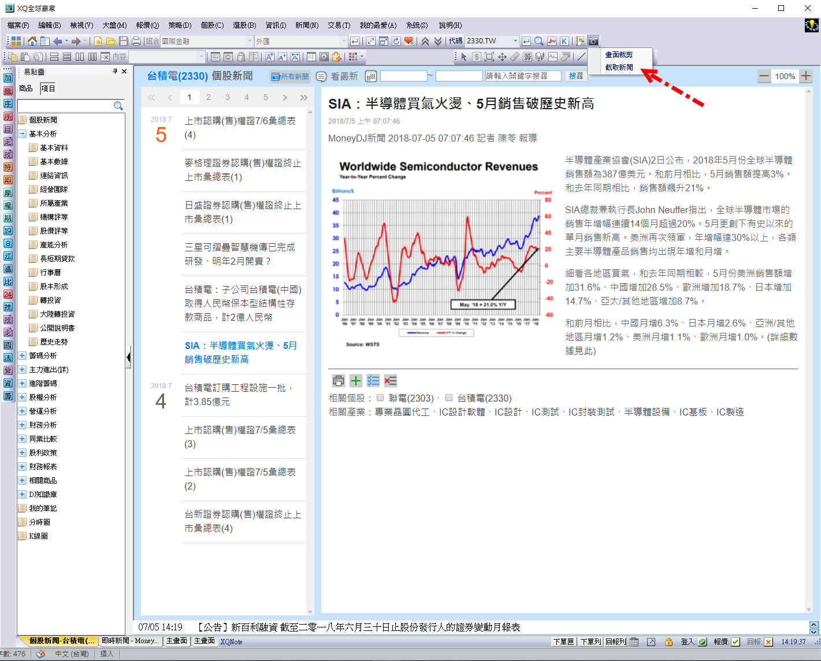
Task: Zoom out with the minus button
Action: point(764,76)
